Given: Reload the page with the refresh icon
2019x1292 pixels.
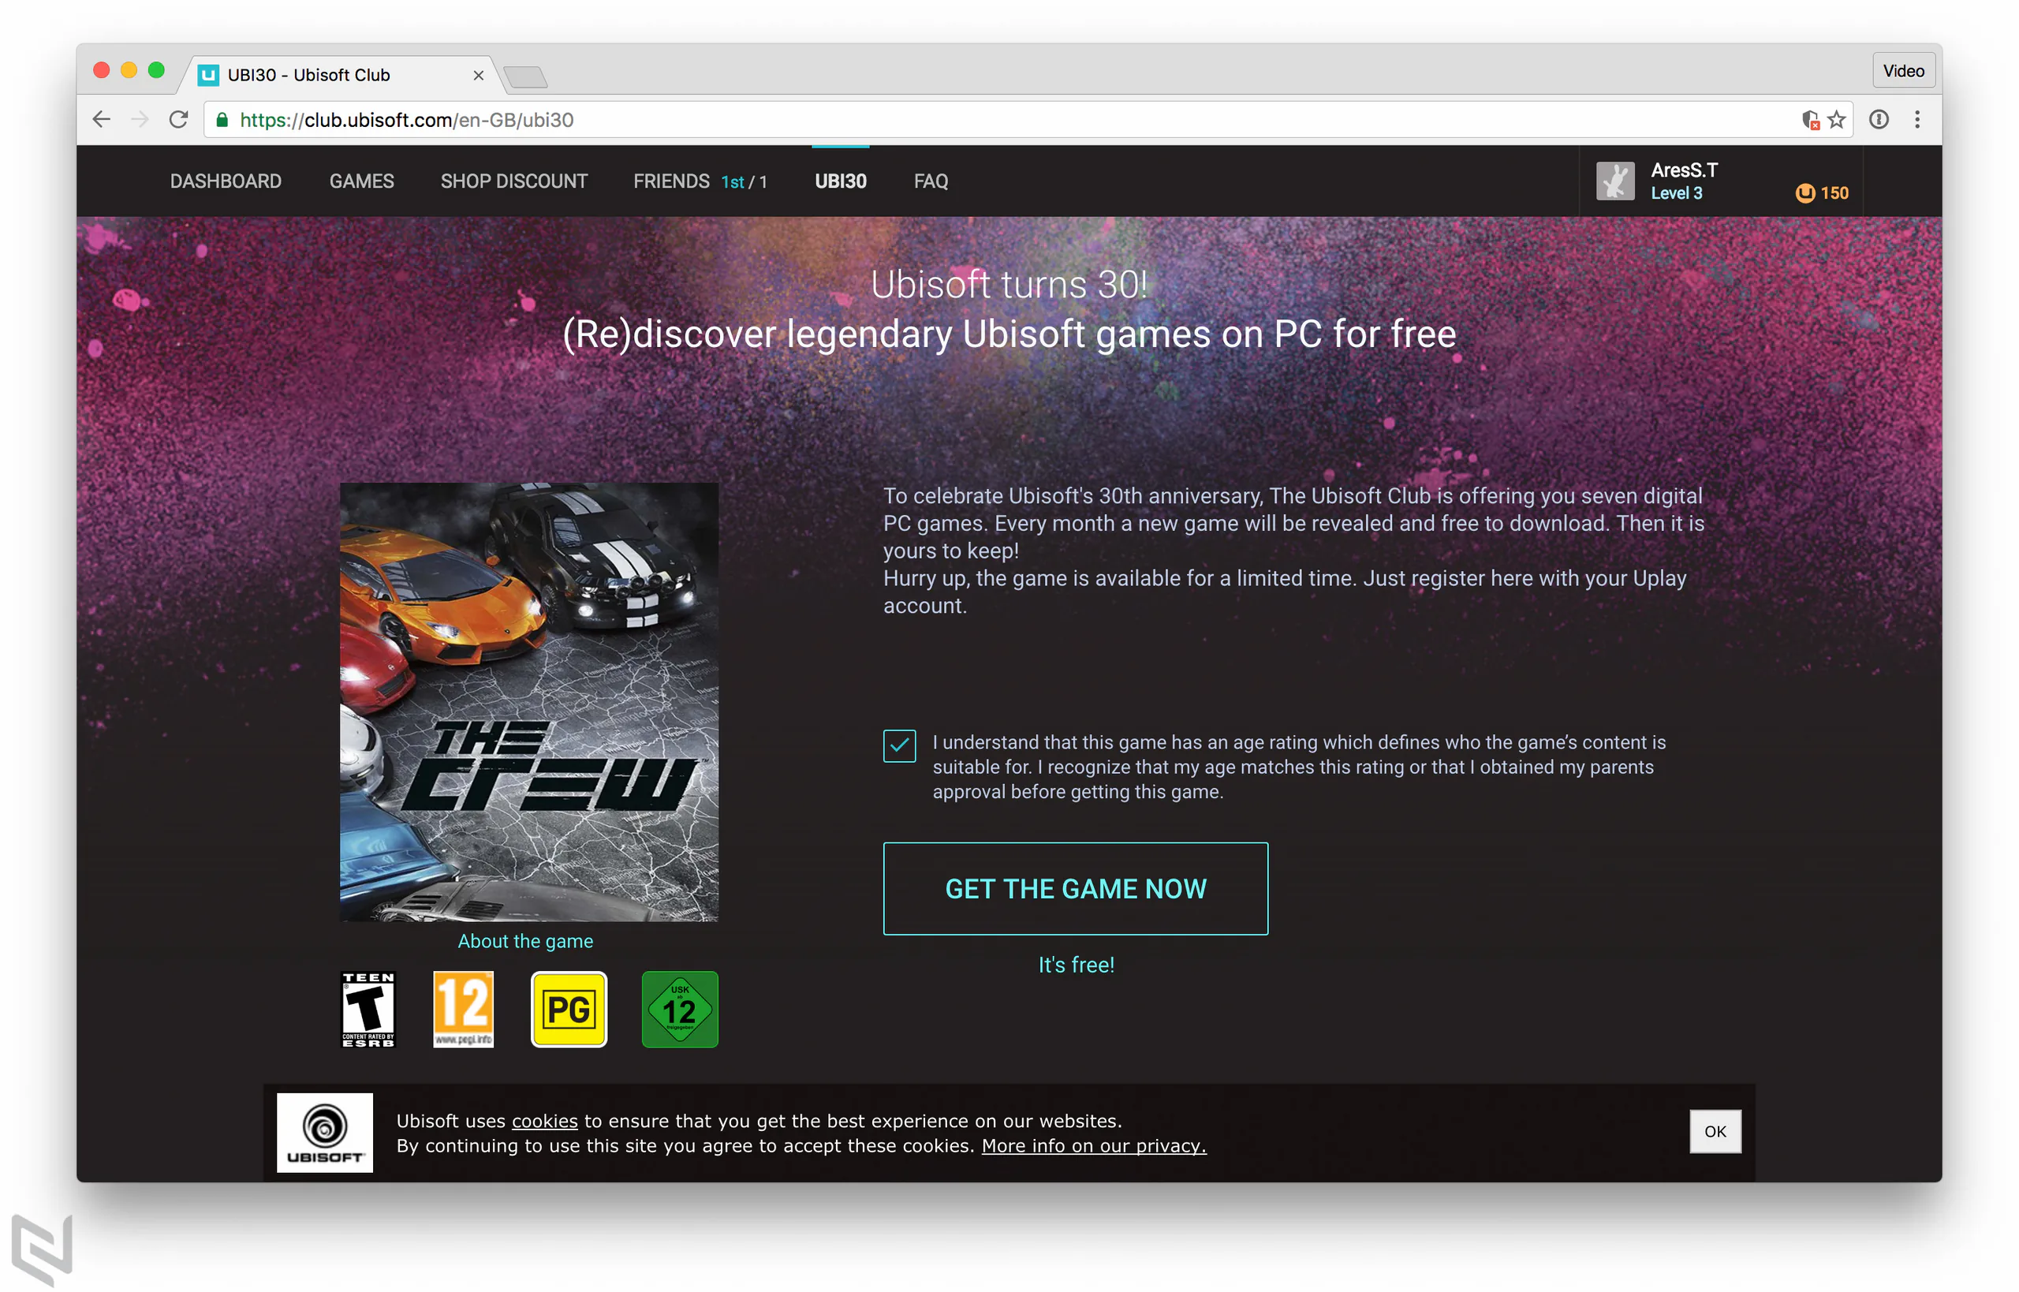Looking at the screenshot, I should (179, 120).
